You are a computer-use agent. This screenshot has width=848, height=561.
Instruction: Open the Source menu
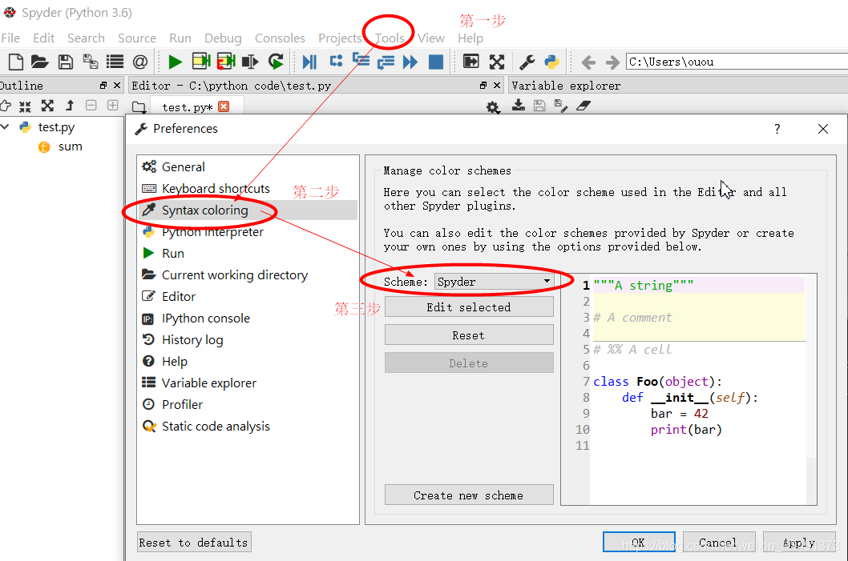(137, 38)
